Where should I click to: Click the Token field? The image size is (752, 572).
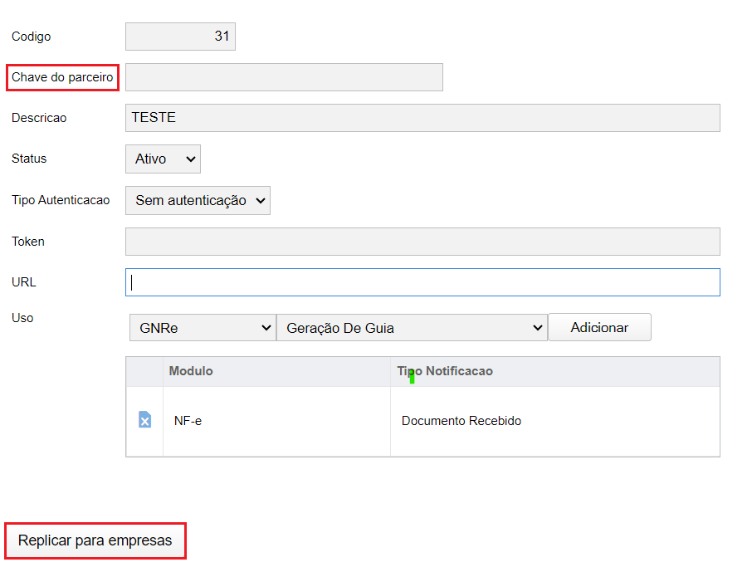pyautogui.click(x=422, y=241)
